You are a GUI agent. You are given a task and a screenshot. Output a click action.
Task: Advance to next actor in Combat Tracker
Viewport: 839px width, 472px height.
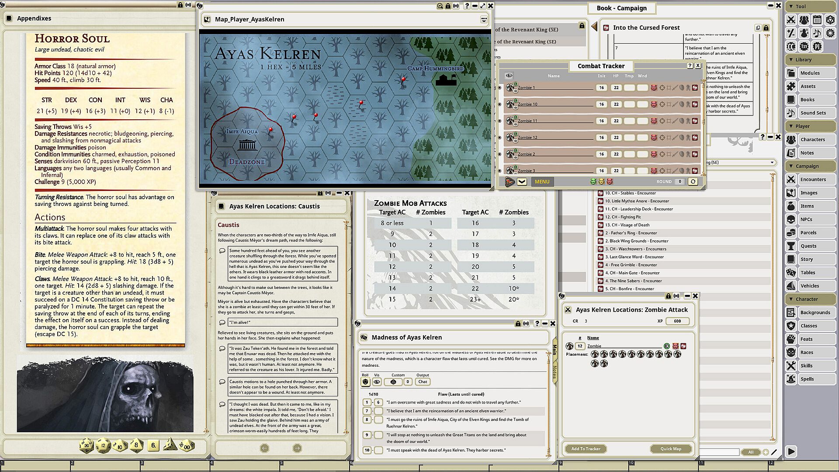(x=510, y=182)
